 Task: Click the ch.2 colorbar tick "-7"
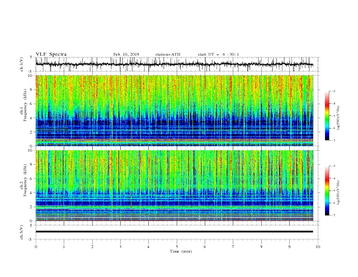(x=334, y=215)
